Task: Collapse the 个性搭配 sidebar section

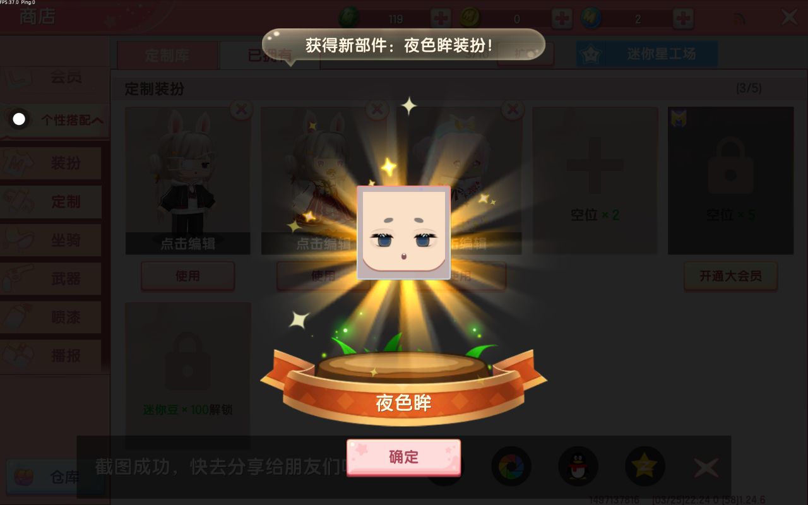Action: (55, 119)
